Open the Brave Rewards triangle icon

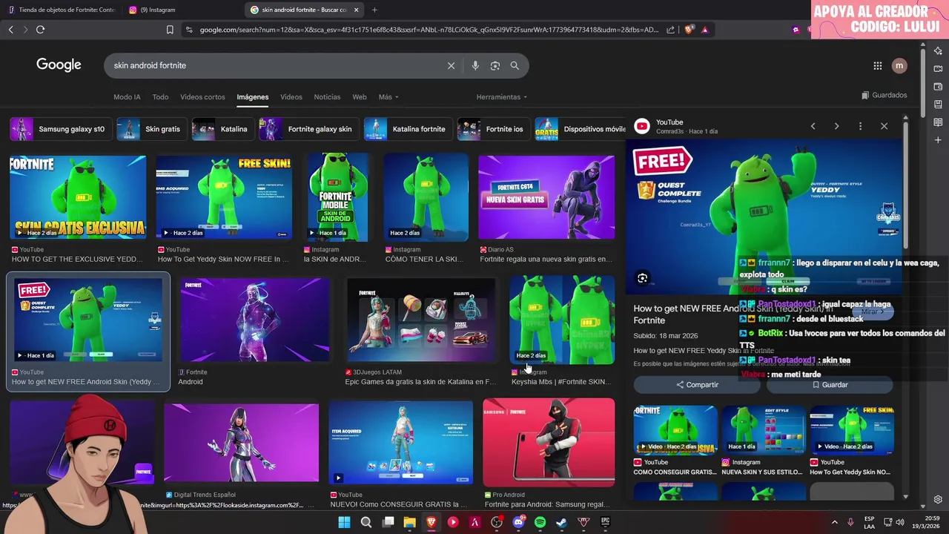[704, 30]
